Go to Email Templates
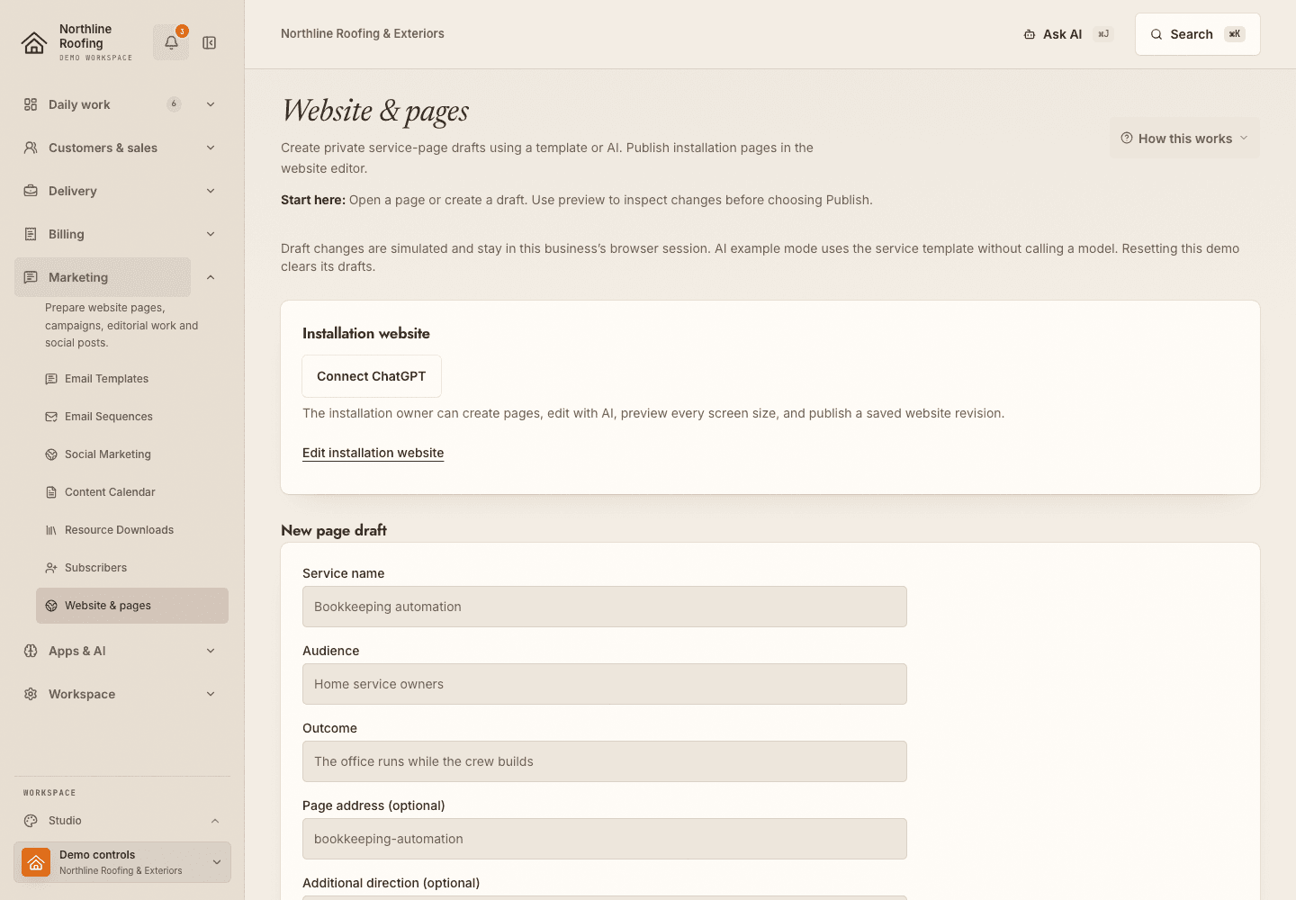Viewport: 1296px width, 900px height. pyautogui.click(x=132, y=379)
